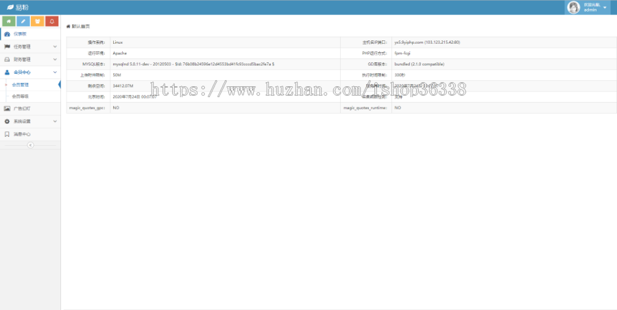Click the user icon for 会员中心
This screenshot has width=617, height=310.
pyautogui.click(x=7, y=73)
